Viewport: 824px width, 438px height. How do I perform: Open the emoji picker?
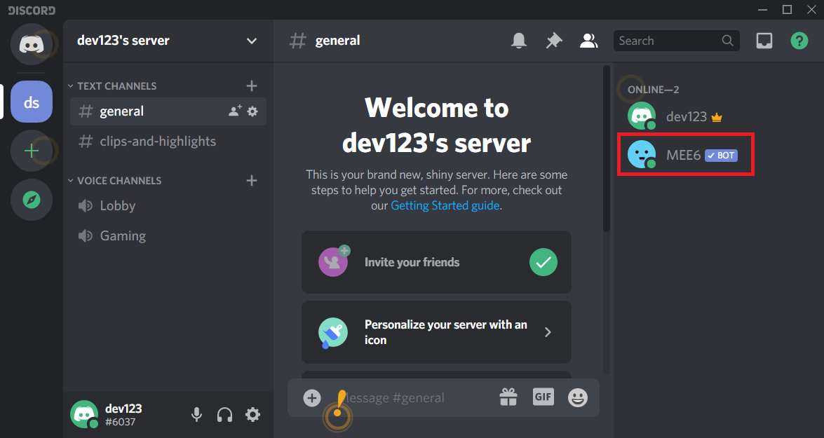[x=577, y=397]
